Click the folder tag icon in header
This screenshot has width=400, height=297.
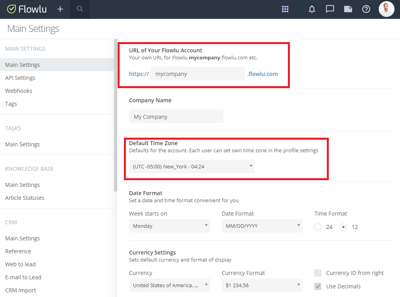348,9
